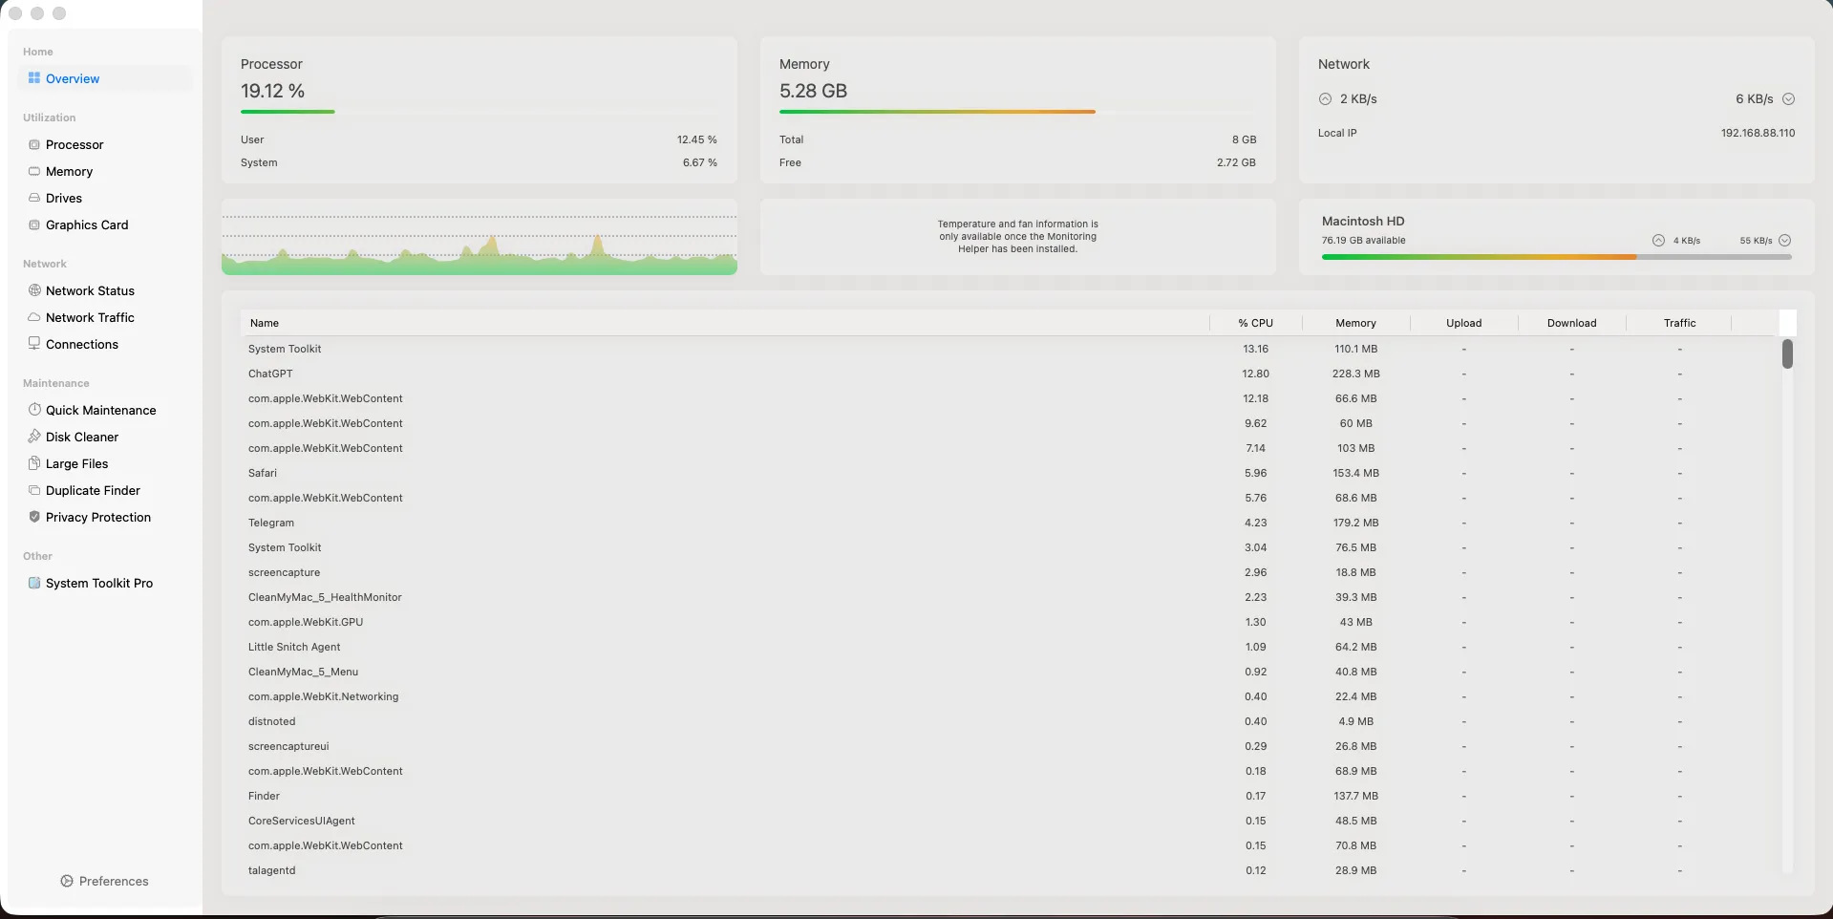Viewport: 1833px width, 919px height.
Task: Click the process list vertical scrollbar
Action: point(1787,354)
